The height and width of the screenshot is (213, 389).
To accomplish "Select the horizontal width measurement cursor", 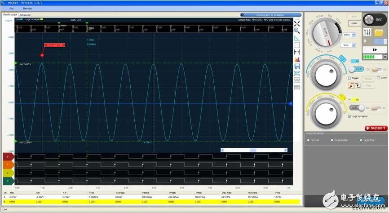I will pyautogui.click(x=297, y=52).
